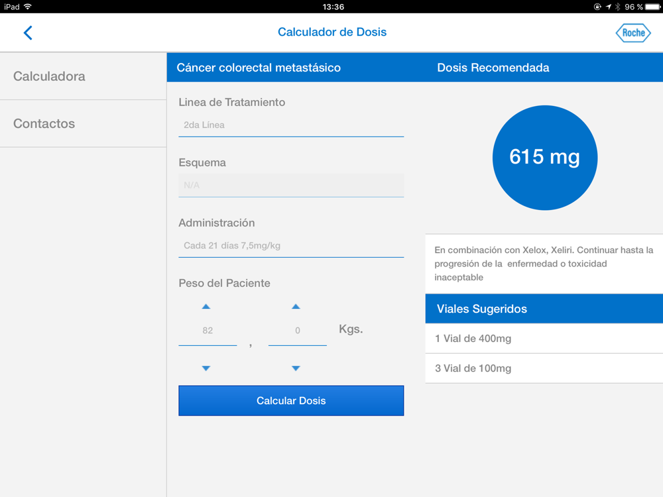The height and width of the screenshot is (497, 663).
Task: Tap the 615 mg dose circle
Action: pos(544,158)
